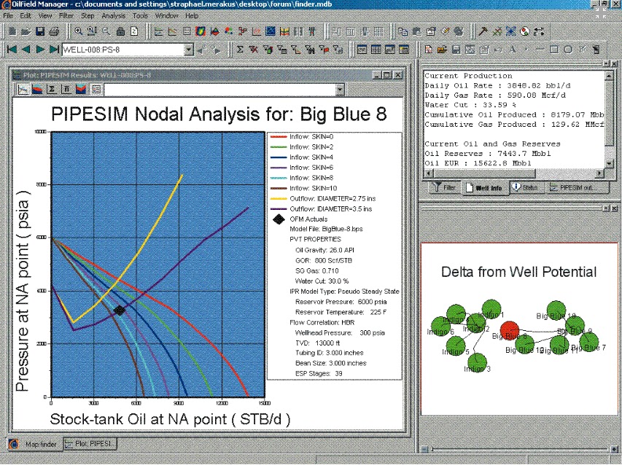Open the WELL-008 PS-8 well selector dropdown
The width and height of the screenshot is (622, 465).
pyautogui.click(x=190, y=49)
